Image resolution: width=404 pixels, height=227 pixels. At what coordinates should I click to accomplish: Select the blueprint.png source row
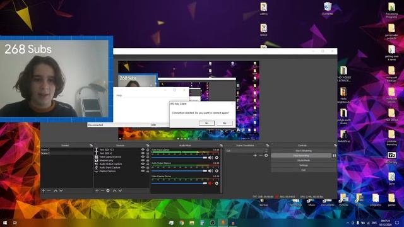[121, 160]
